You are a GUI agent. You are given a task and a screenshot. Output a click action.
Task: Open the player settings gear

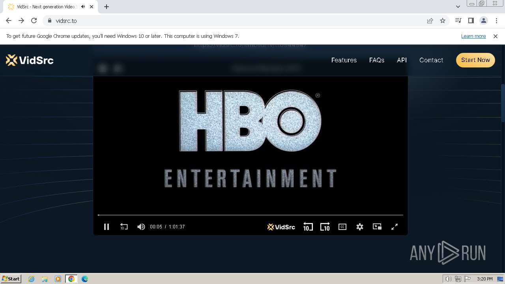point(360,227)
